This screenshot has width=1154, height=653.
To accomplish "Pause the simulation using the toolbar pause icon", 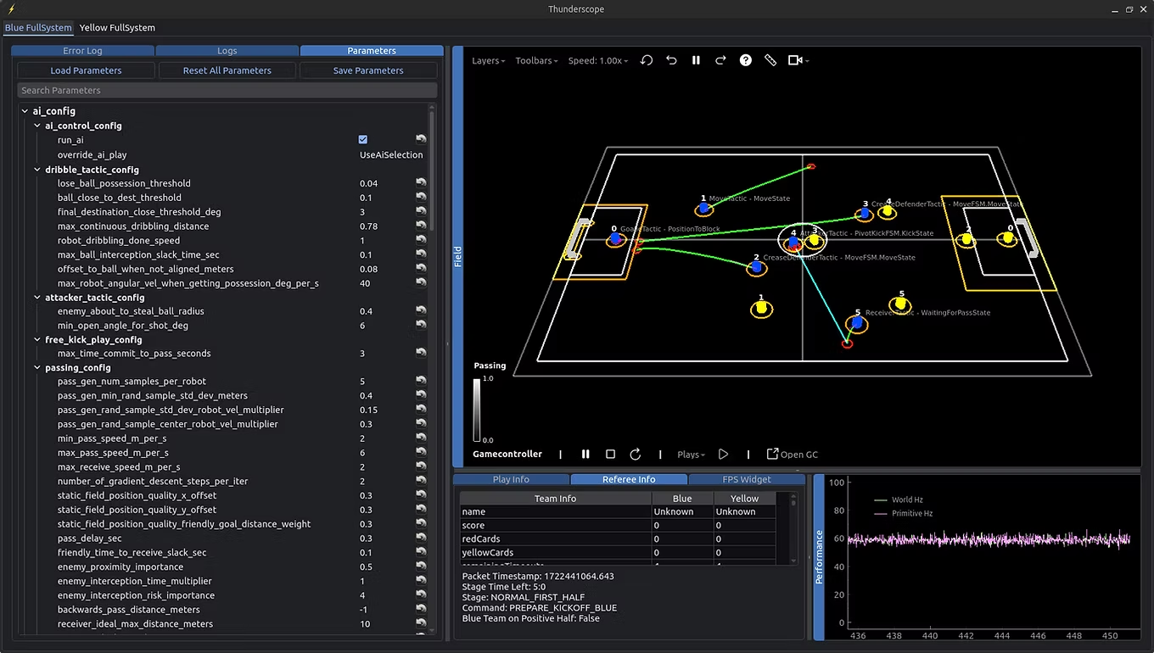I will pos(696,60).
